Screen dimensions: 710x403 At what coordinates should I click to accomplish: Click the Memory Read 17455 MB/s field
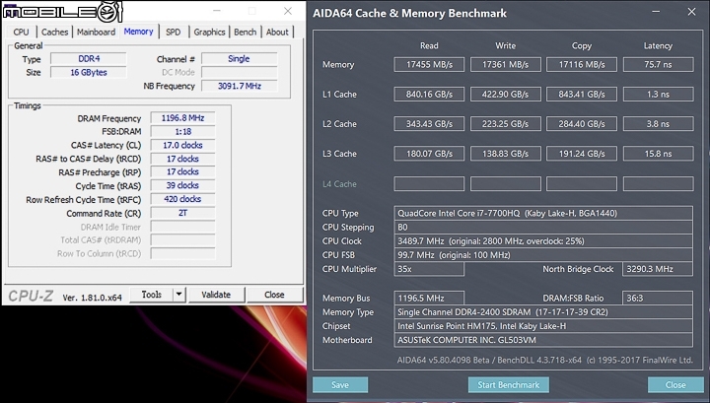click(429, 65)
